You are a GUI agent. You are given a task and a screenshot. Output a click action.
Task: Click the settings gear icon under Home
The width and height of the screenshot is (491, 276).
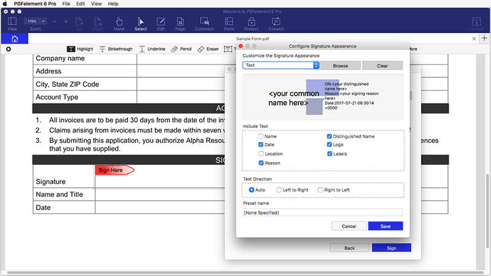9,49
